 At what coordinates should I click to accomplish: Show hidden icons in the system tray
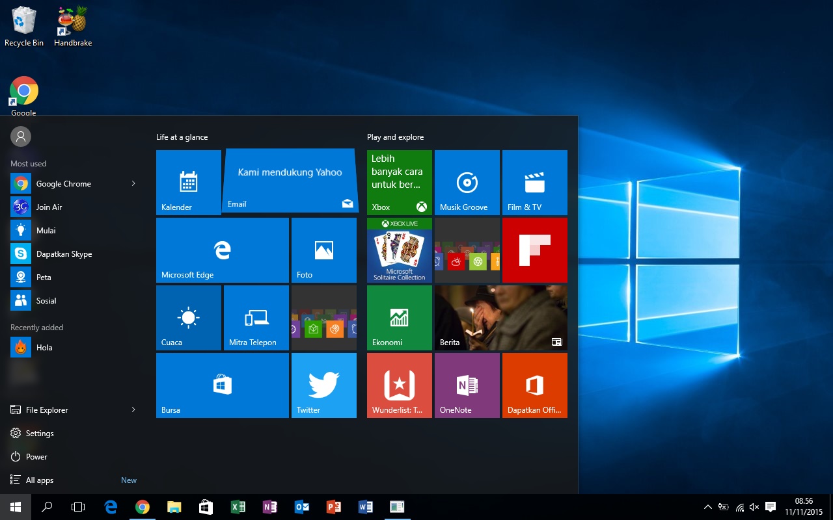coord(707,506)
